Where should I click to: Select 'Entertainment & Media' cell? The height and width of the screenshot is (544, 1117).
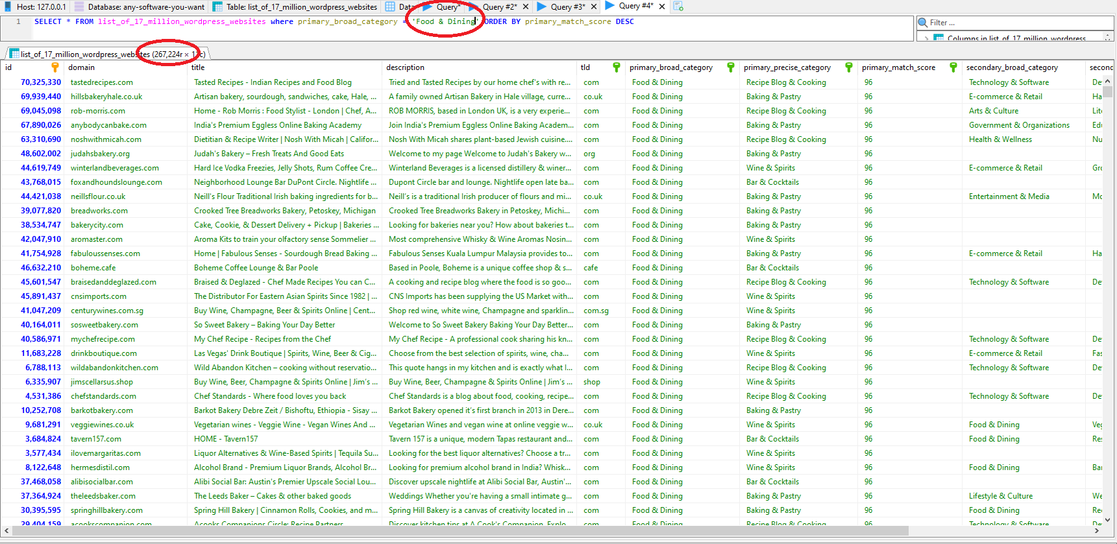[1024, 196]
